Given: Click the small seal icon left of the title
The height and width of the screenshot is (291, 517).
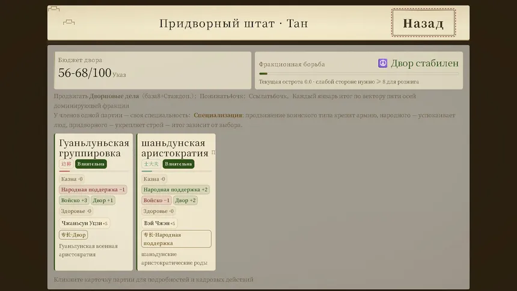Looking at the screenshot, I should click(x=69, y=22).
